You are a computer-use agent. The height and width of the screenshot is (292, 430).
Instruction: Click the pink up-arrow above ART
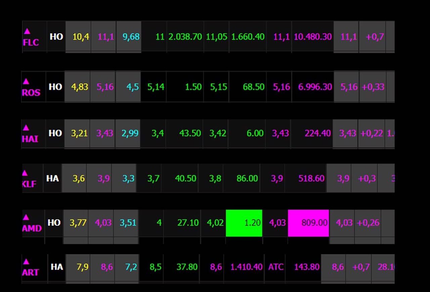pos(26,262)
